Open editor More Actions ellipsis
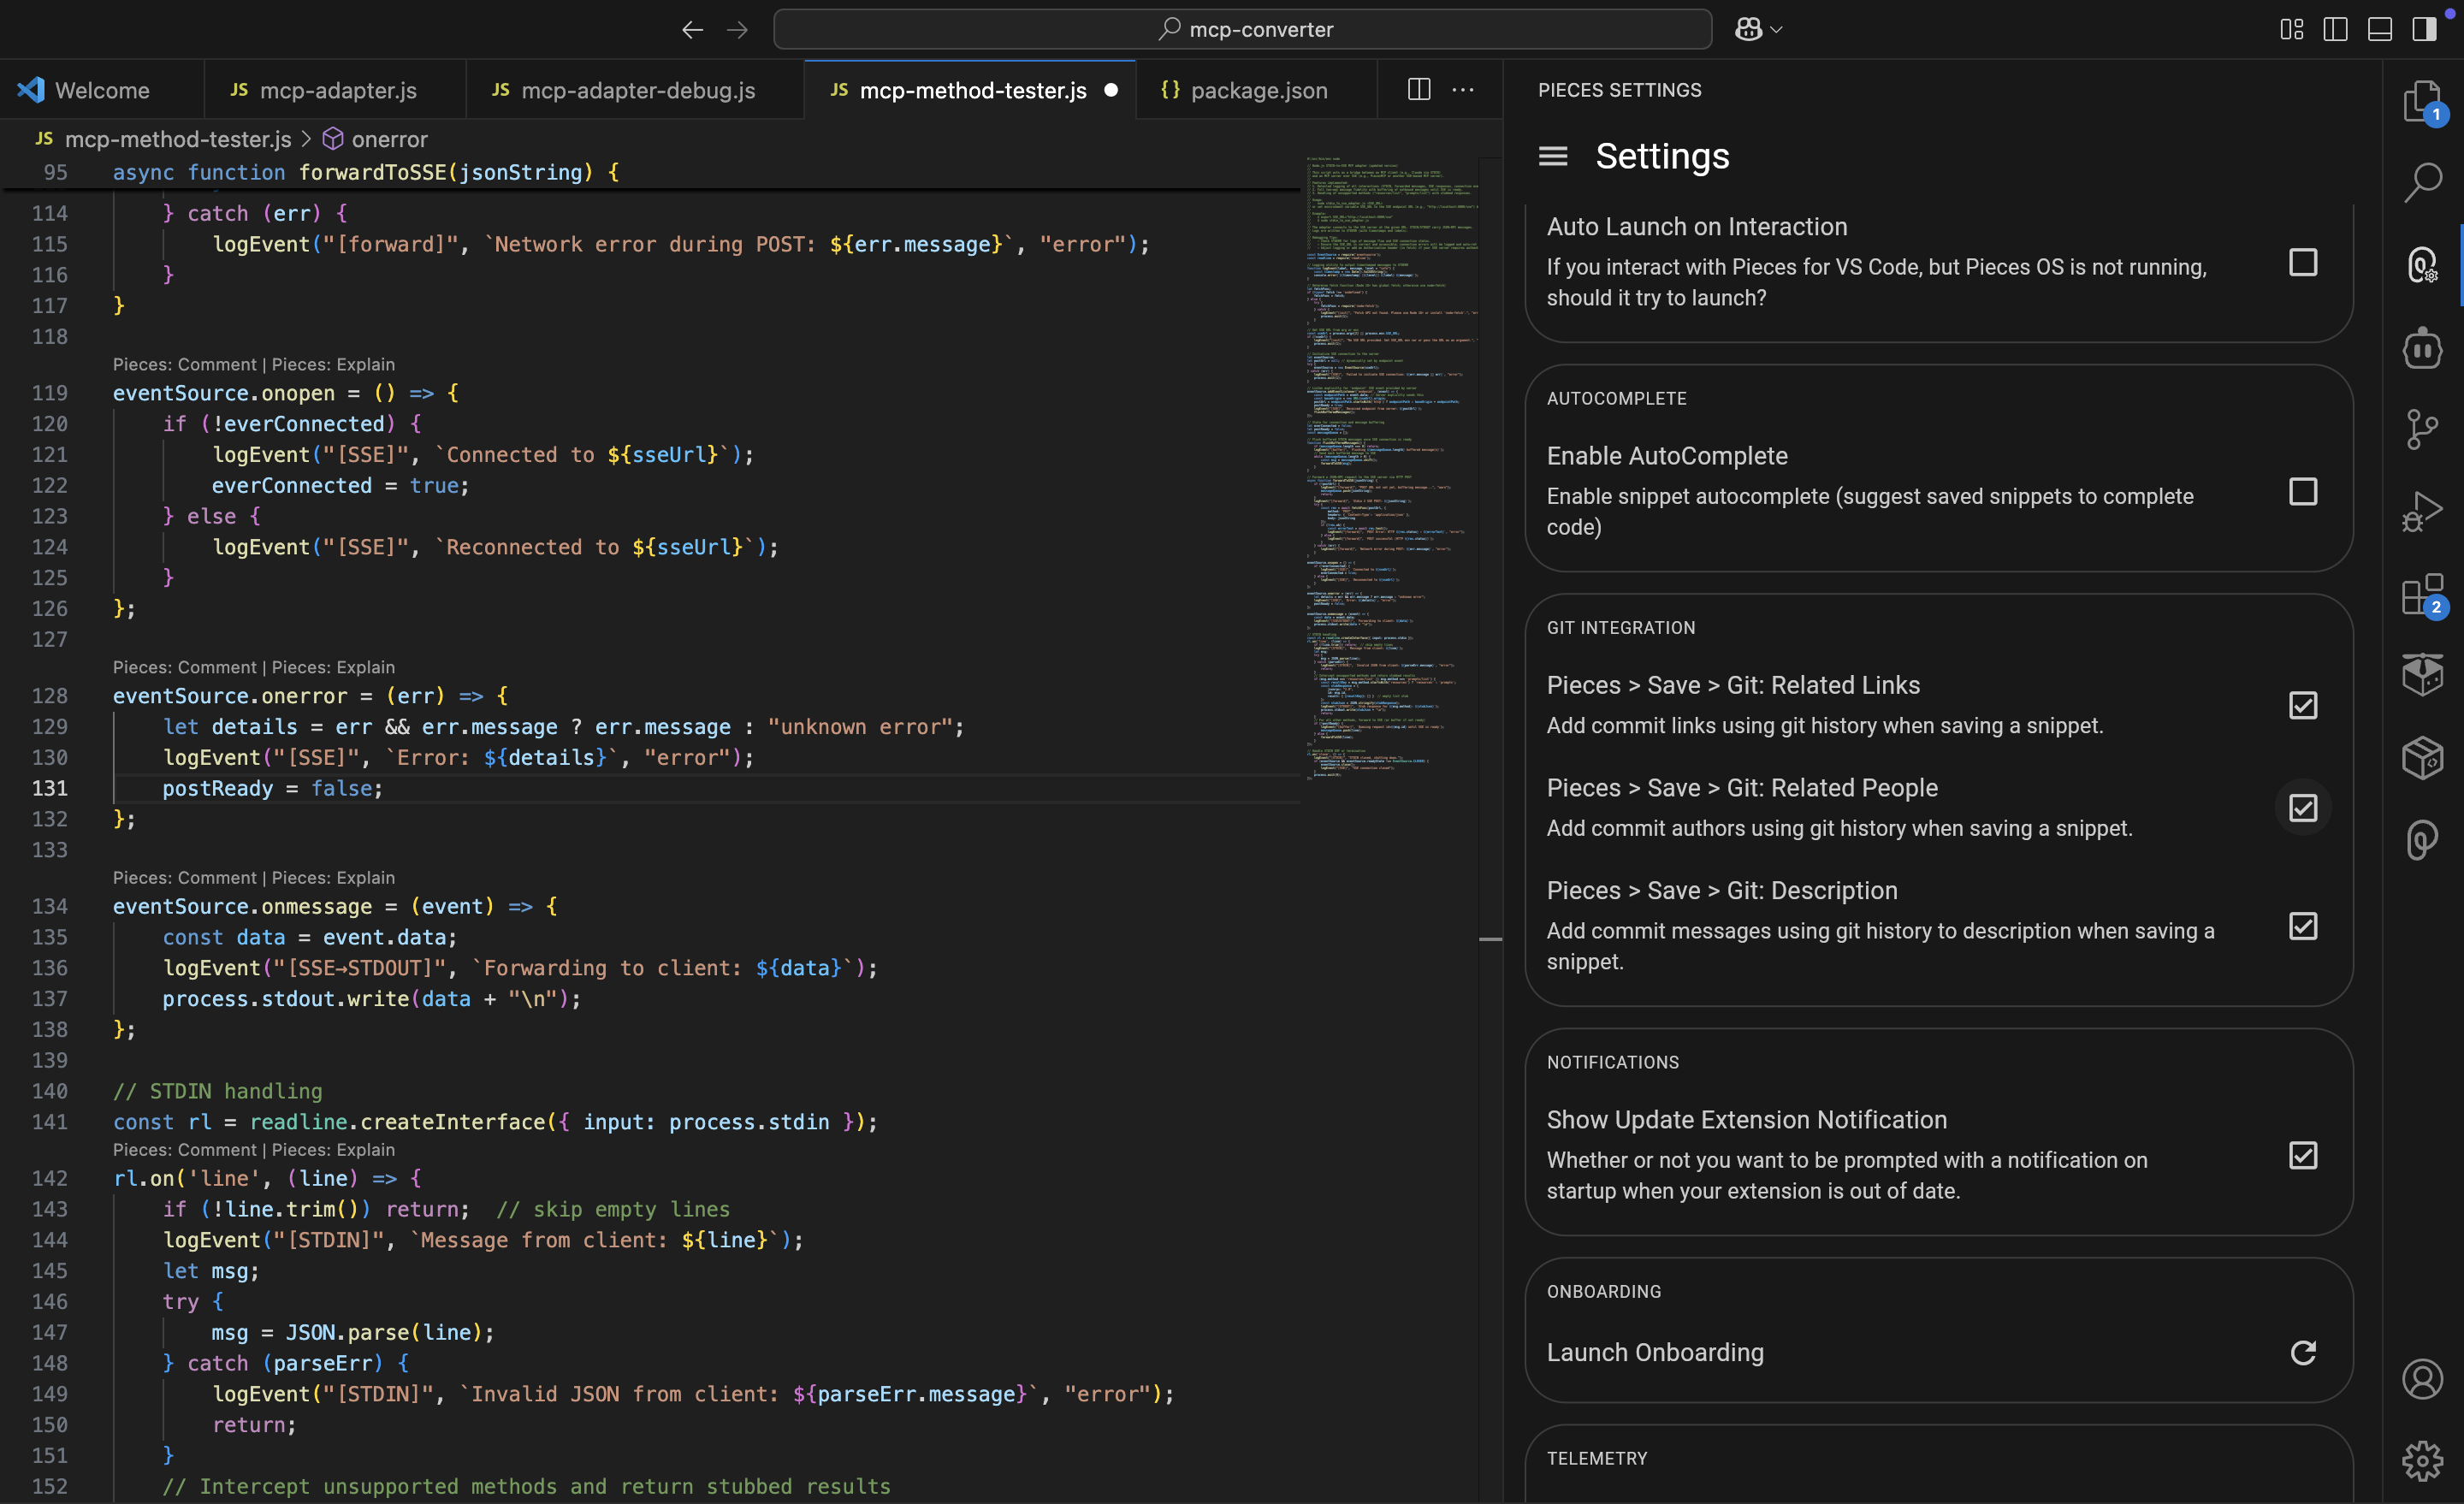The height and width of the screenshot is (1504, 2464). [1463, 90]
